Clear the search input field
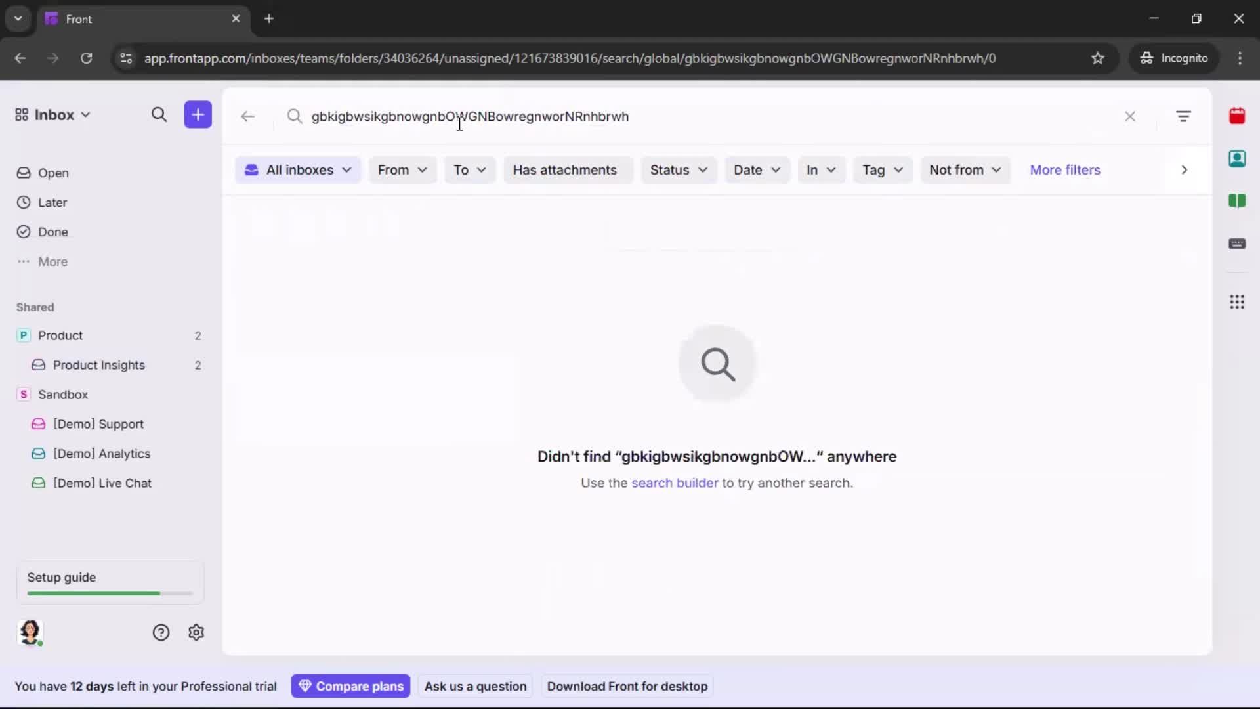Viewport: 1260px width, 709px height. [x=1130, y=116]
